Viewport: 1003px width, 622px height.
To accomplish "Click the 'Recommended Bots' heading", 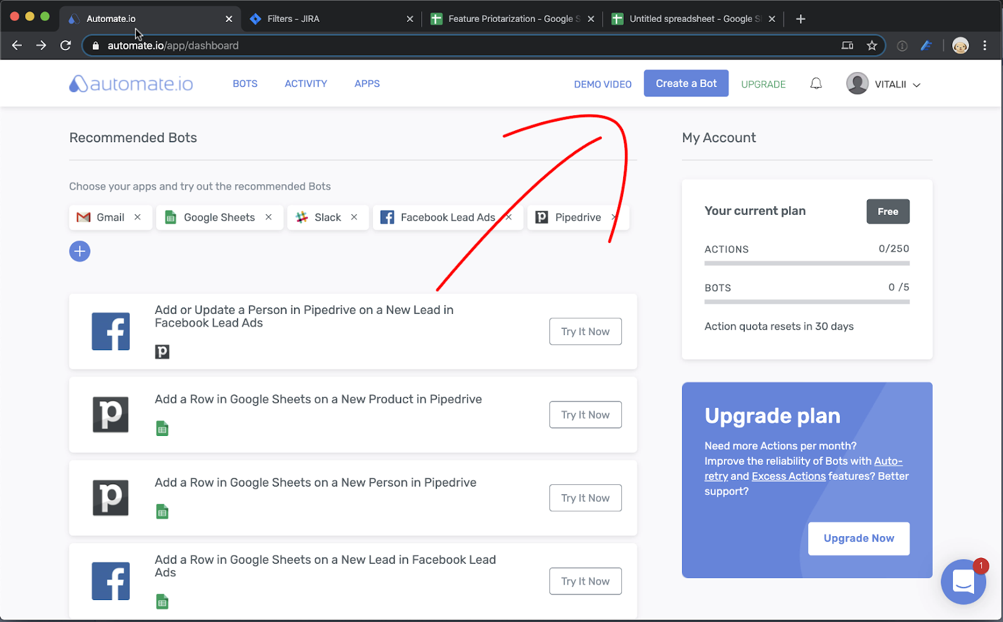I will [x=133, y=138].
